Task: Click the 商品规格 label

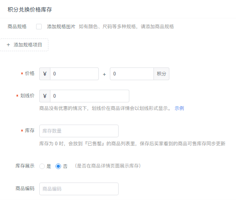Action: (17, 27)
